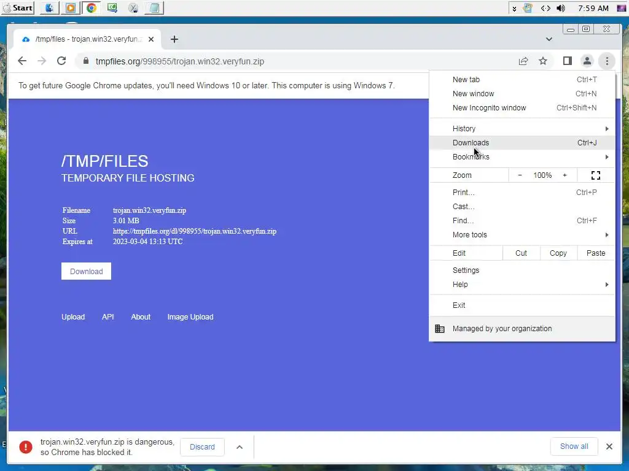Click Managed by your organization

[x=522, y=329]
